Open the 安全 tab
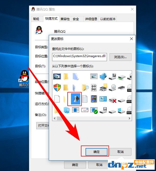This screenshot has width=156, height=171. [77, 19]
